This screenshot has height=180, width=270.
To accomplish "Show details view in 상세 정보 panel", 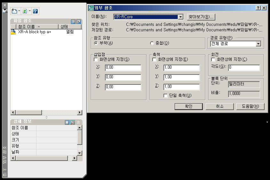I will 67,122.
